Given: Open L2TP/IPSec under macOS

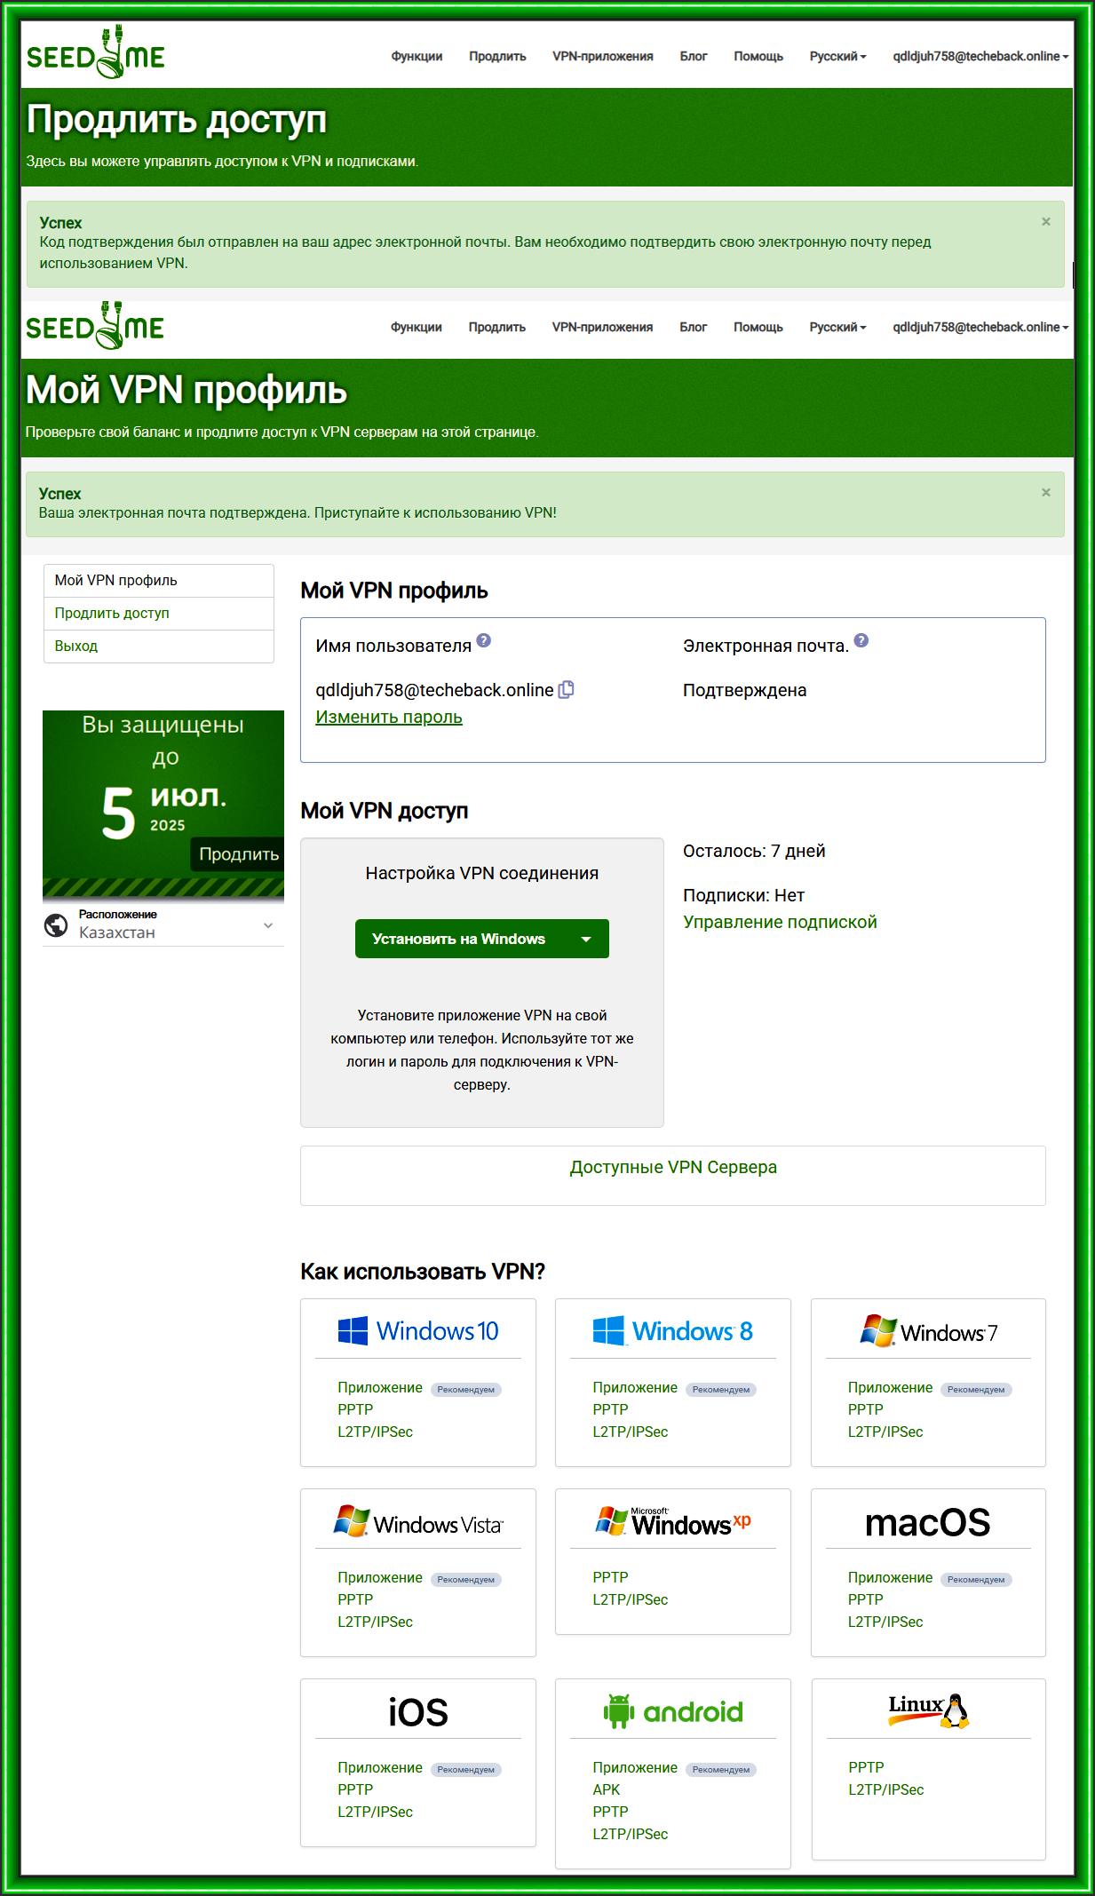Looking at the screenshot, I should pos(885,1622).
